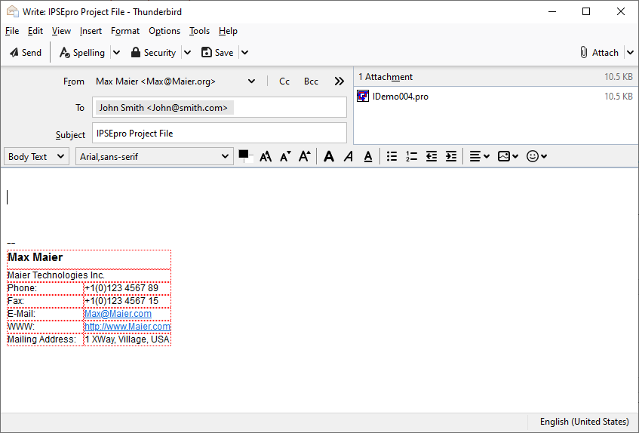
Task: Open the Arial,sans-serif font dropdown
Action: tap(155, 156)
